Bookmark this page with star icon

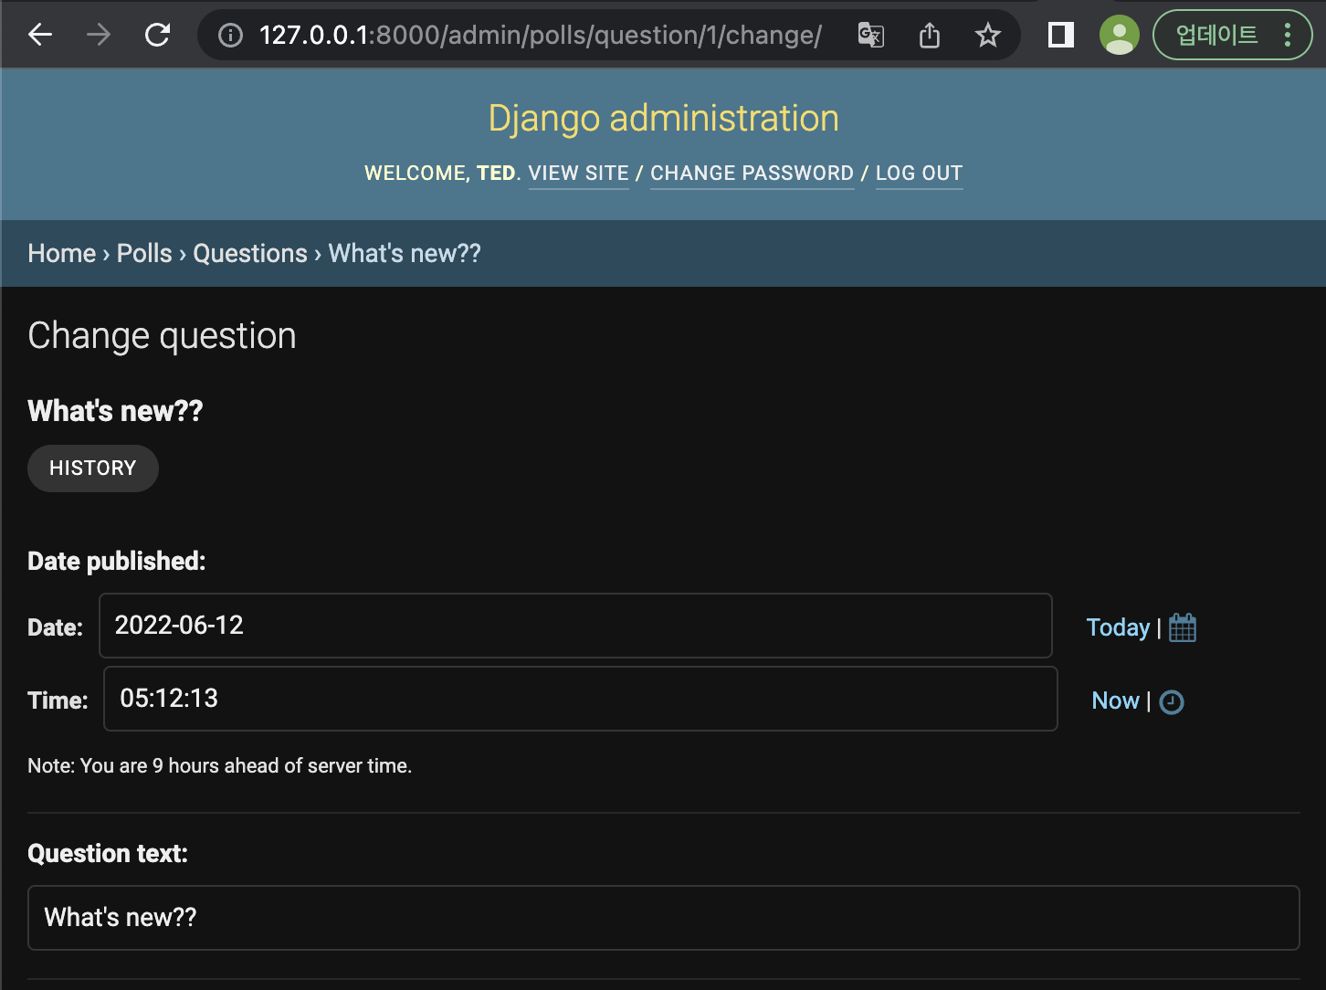[x=988, y=36]
